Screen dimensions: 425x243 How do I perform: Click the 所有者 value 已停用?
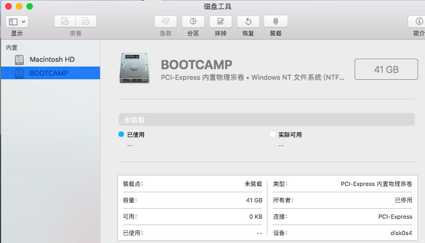click(x=403, y=200)
